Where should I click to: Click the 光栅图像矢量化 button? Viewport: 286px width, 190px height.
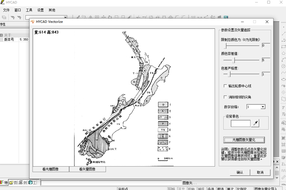click(x=244, y=140)
